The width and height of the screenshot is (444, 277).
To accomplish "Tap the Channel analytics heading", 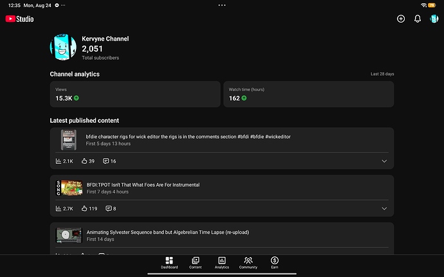I will pyautogui.click(x=75, y=74).
